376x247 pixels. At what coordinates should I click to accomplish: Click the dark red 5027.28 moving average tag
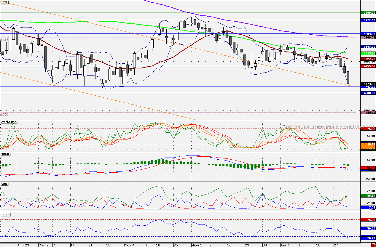click(368, 59)
